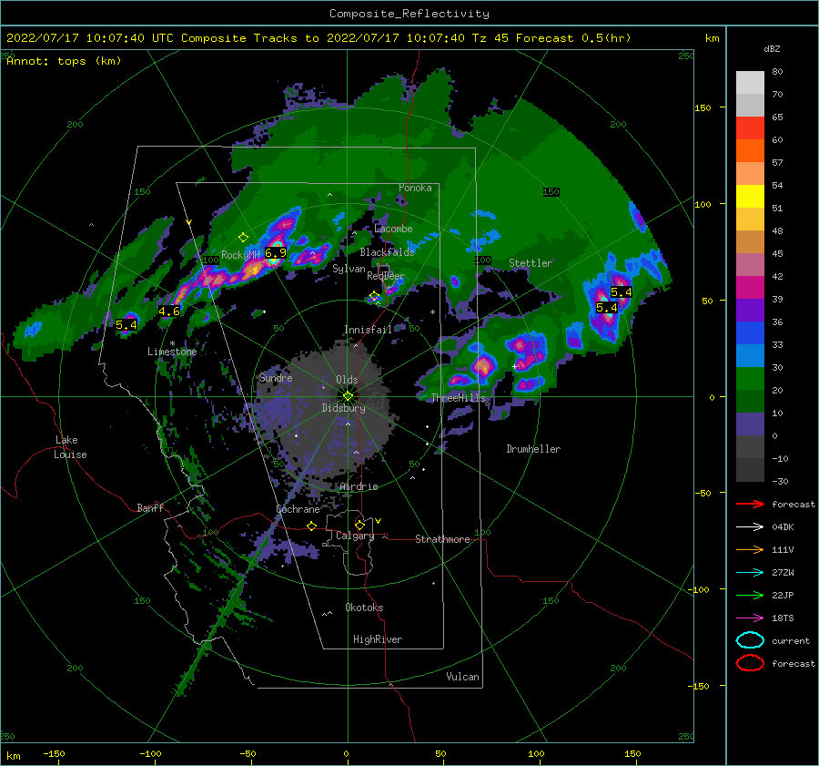Click the Sundre city label
This screenshot has width=819, height=766.
(x=276, y=377)
